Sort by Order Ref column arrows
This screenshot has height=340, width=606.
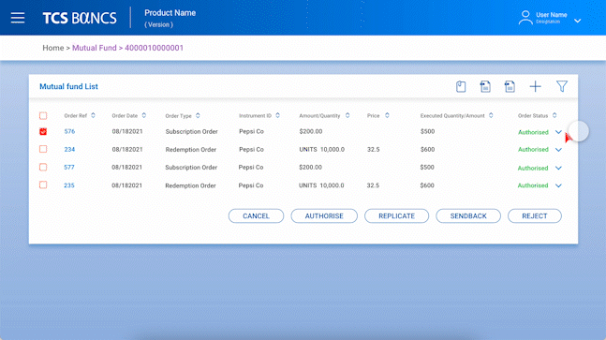tap(93, 115)
